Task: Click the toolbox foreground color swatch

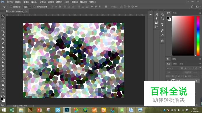Action: 2,99
